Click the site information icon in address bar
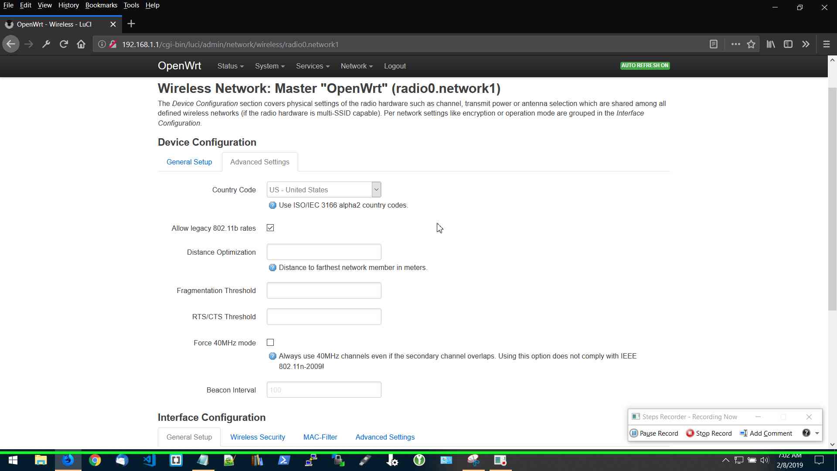 [102, 44]
